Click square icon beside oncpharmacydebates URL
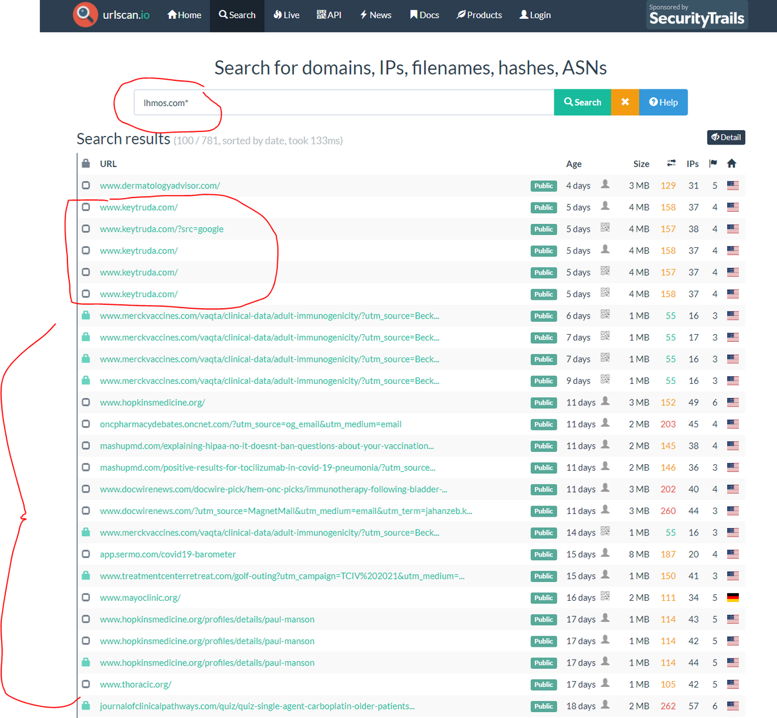Viewport: 777px width, 718px height. click(85, 424)
